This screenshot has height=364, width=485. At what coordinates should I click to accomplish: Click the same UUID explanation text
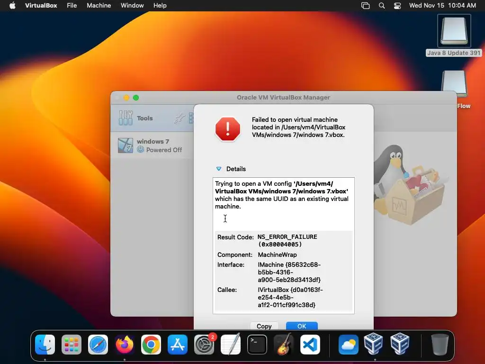281,195
